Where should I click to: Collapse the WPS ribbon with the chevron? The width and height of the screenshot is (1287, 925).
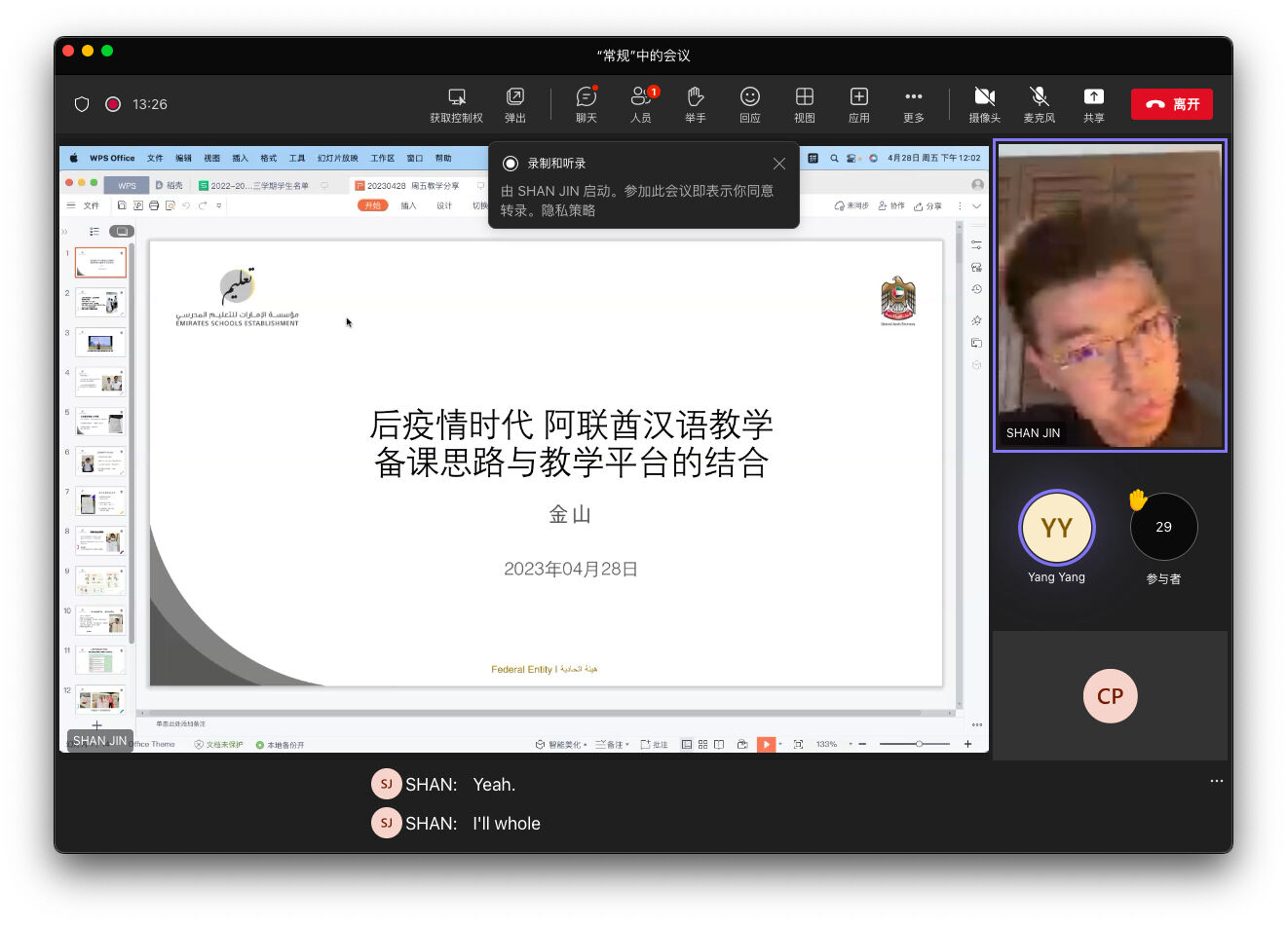coord(976,205)
